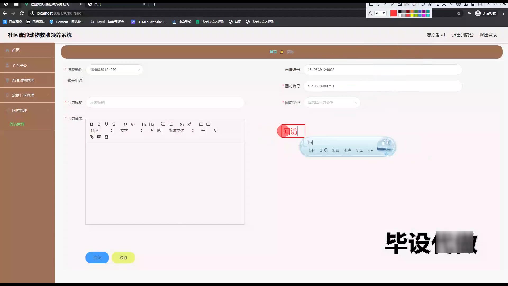Toggle italic formatting in the editor
Screen dimensions: 508x286
(99, 124)
